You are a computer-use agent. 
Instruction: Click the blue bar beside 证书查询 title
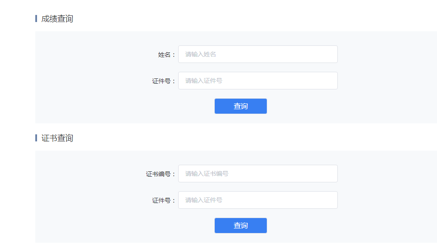coord(36,138)
